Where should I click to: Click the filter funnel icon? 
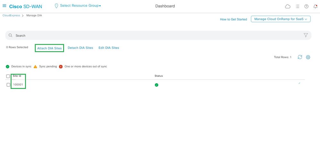(x=306, y=35)
